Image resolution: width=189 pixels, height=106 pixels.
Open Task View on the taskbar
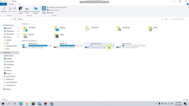point(15,104)
